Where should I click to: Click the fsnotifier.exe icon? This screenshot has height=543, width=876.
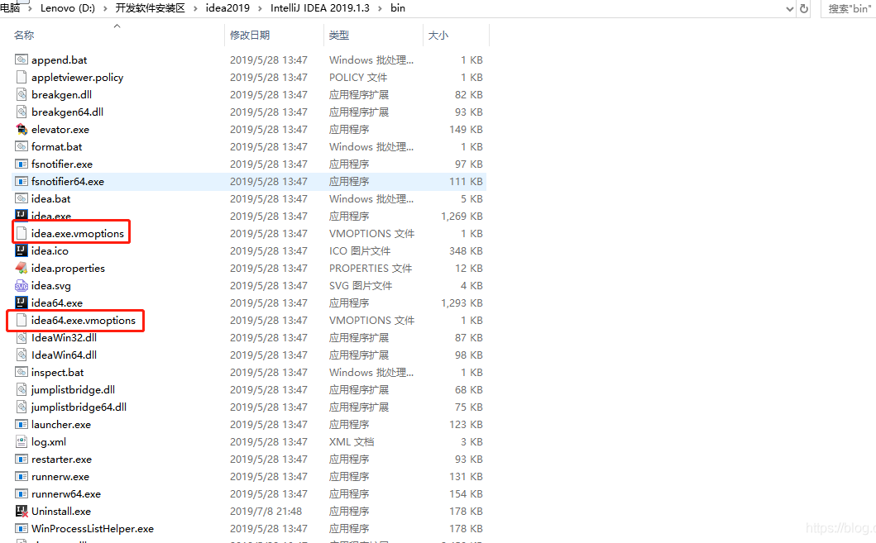[x=22, y=164]
